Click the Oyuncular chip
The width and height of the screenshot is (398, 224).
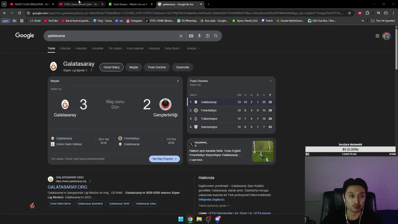[x=183, y=67]
